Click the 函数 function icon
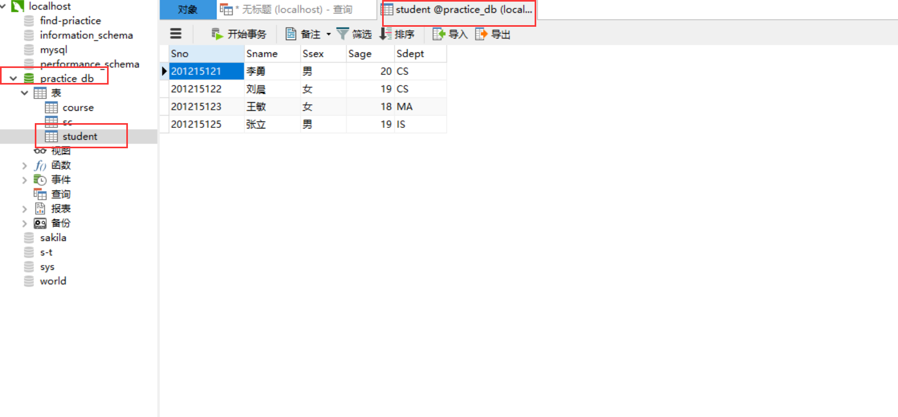Image resolution: width=898 pixels, height=417 pixels. [x=40, y=165]
